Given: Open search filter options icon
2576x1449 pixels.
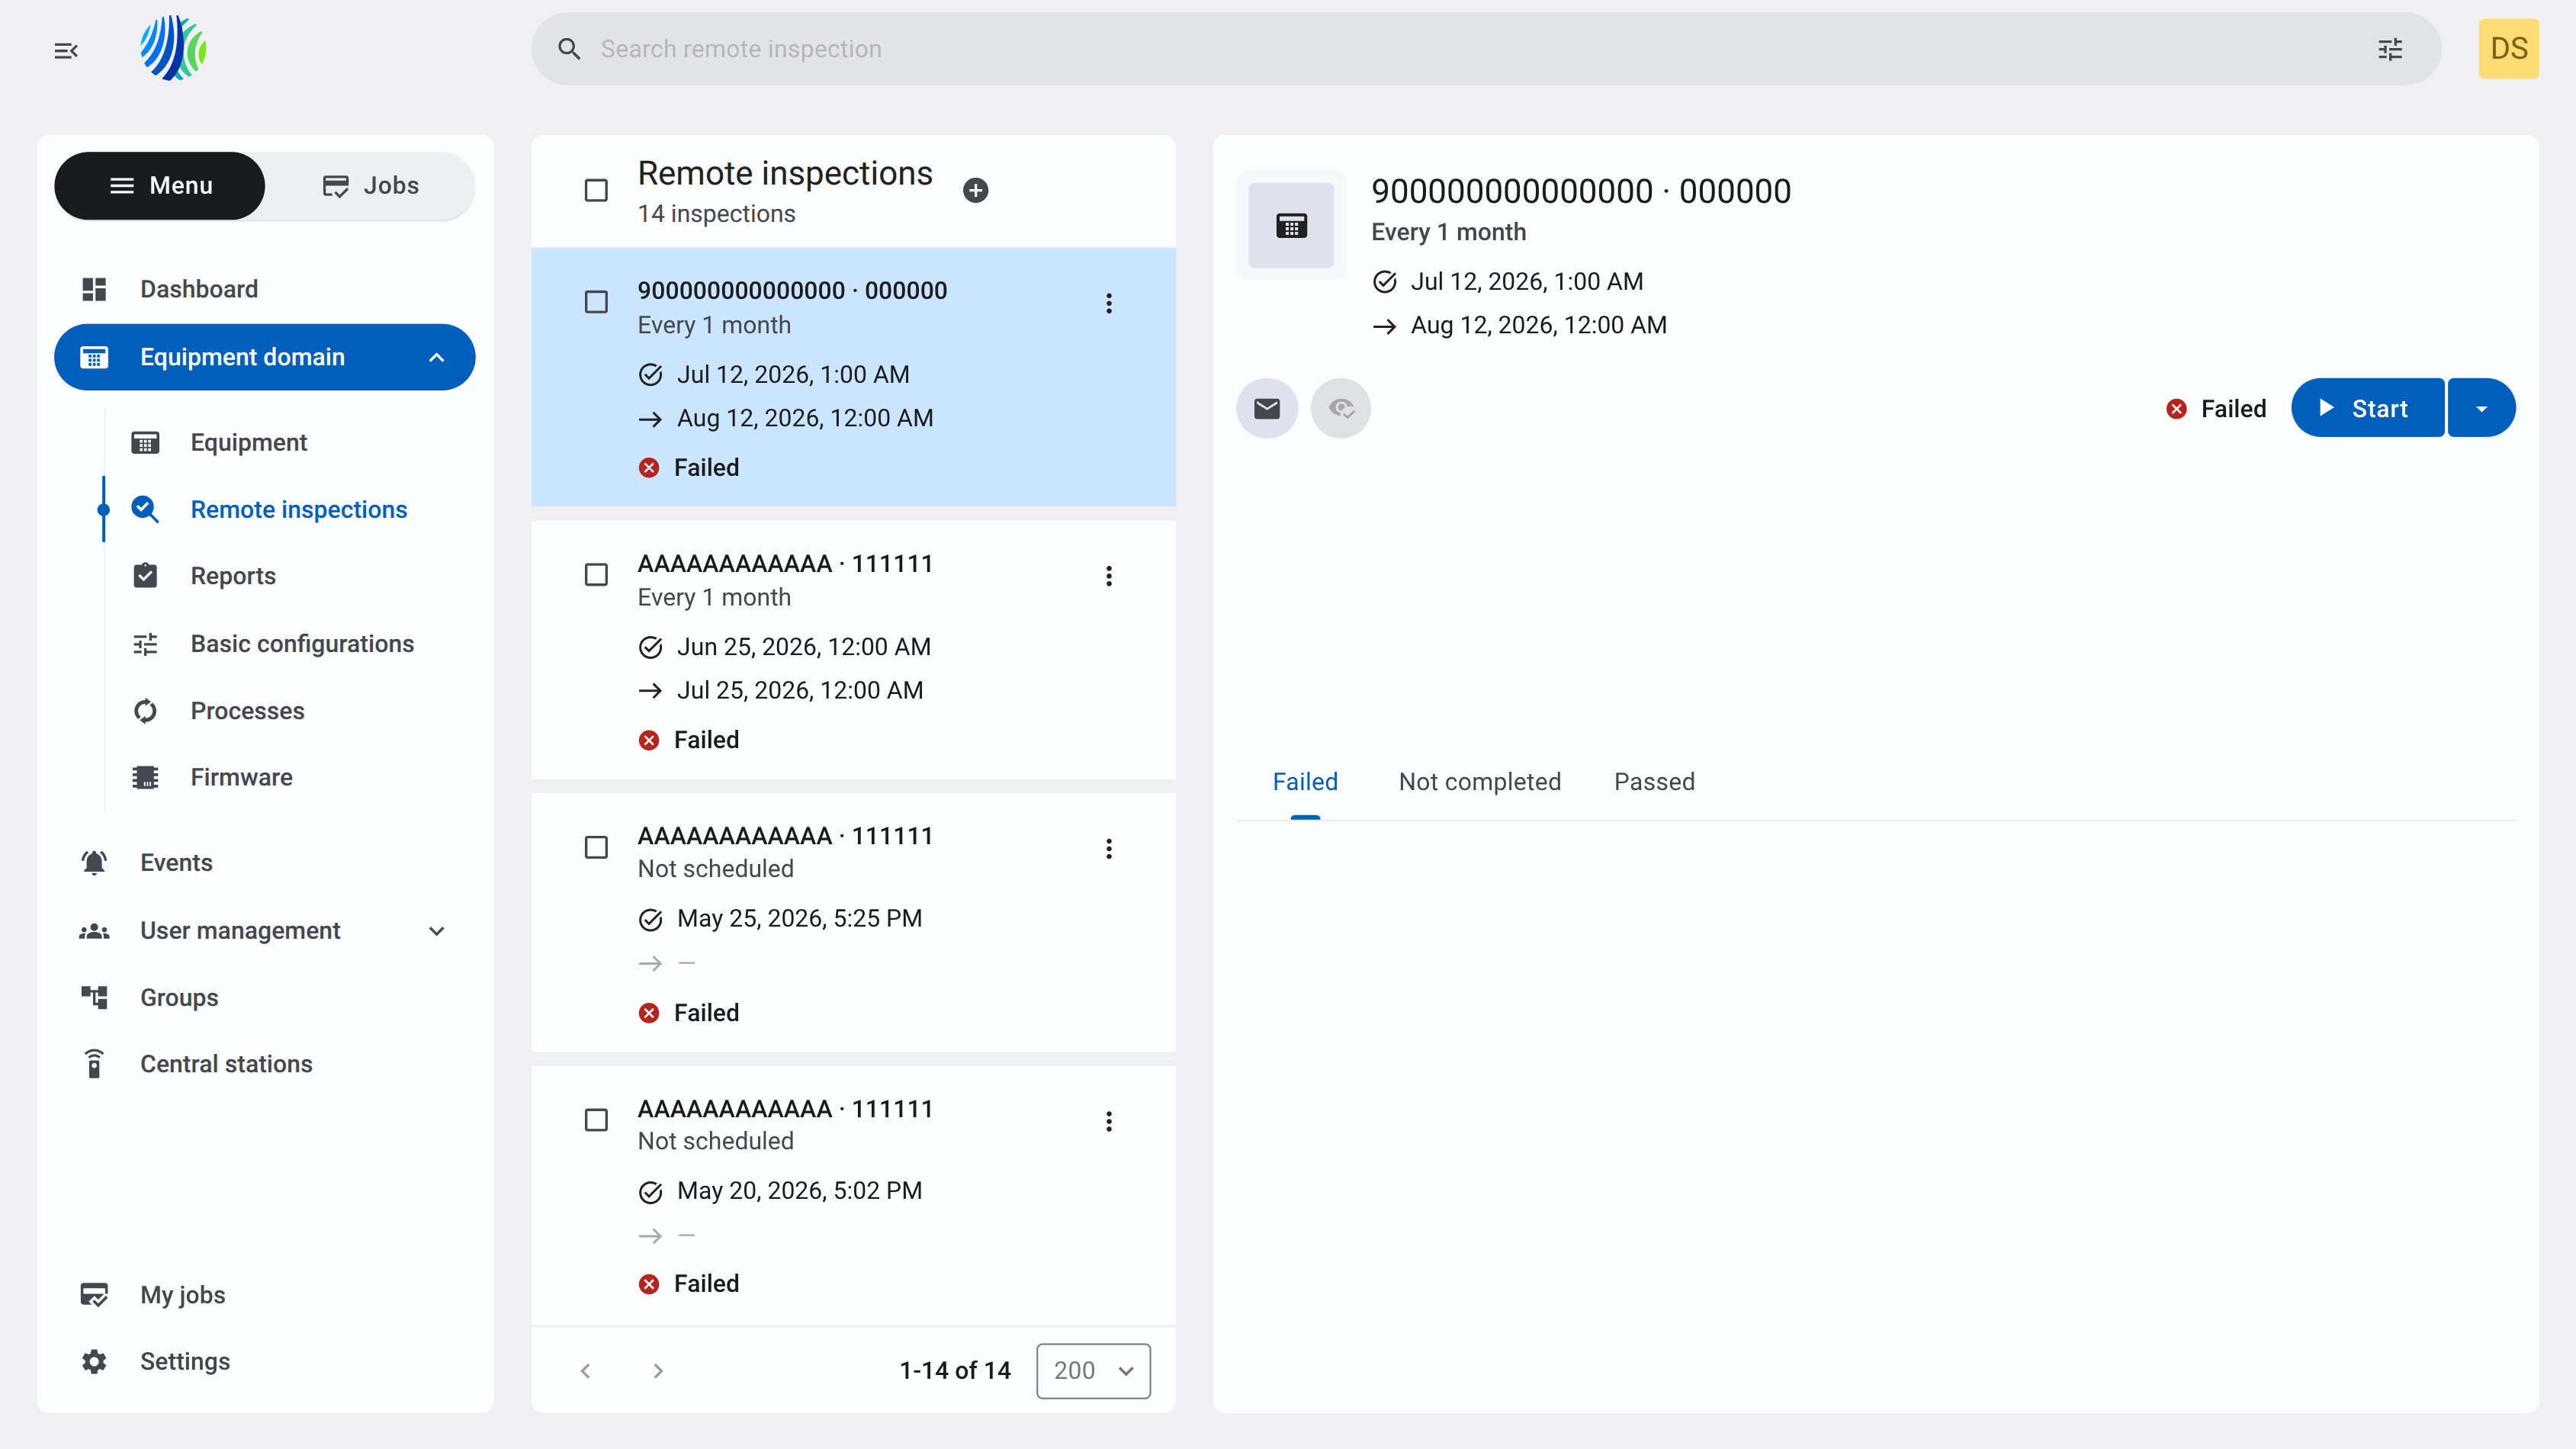Looking at the screenshot, I should pos(2390,49).
